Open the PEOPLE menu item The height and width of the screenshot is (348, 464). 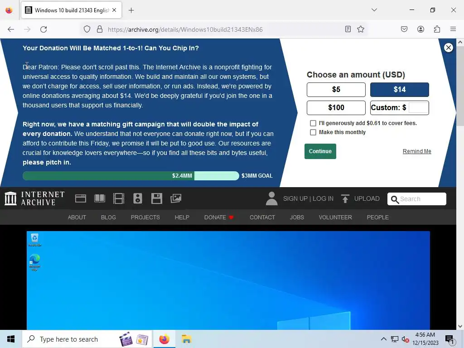point(378,217)
